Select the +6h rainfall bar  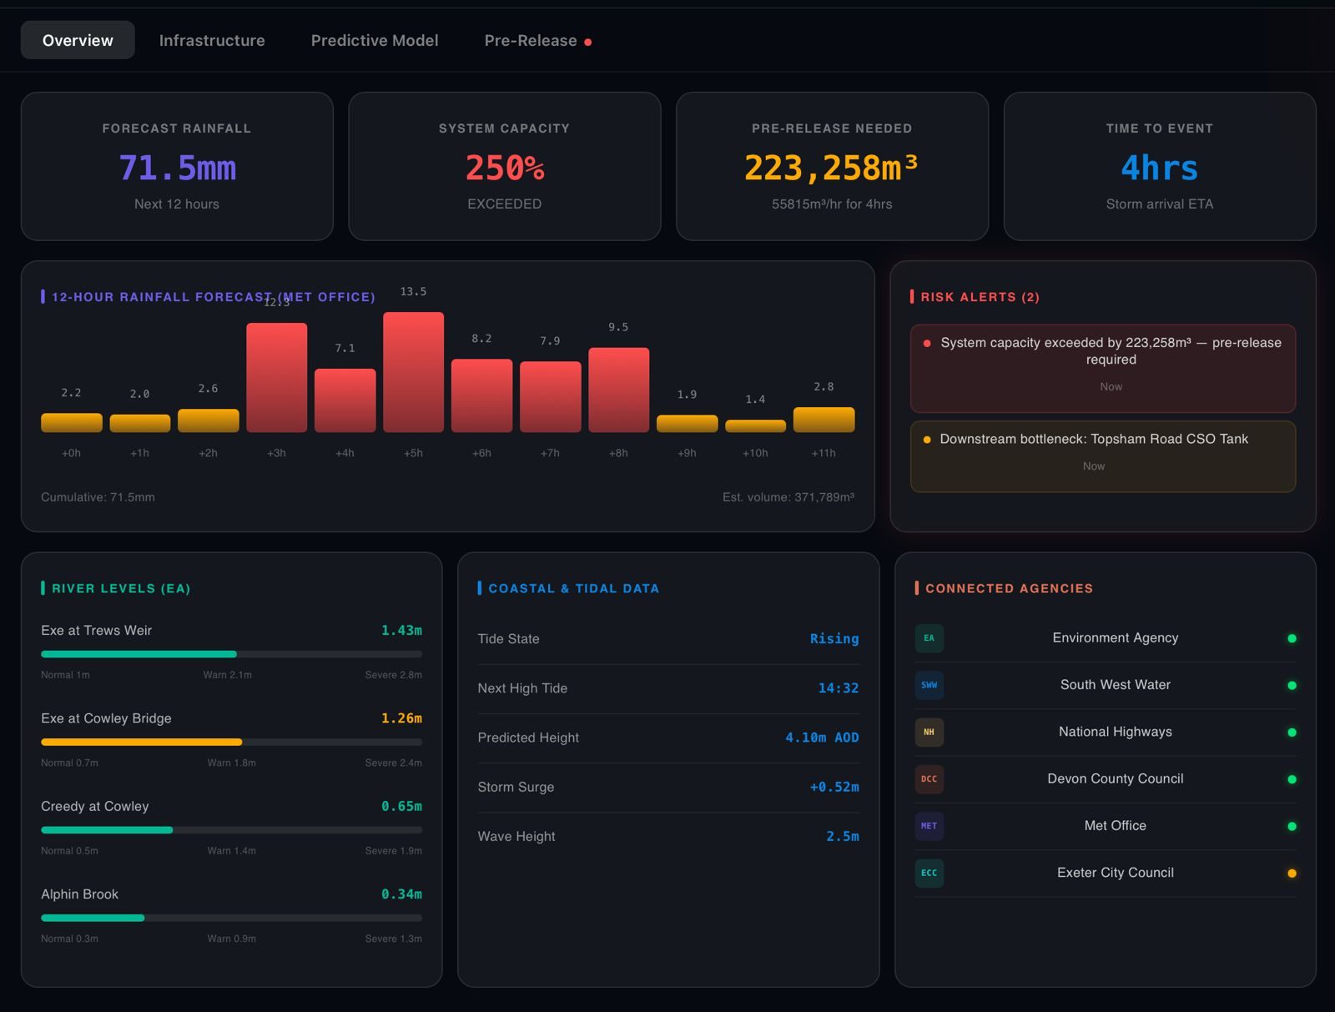(x=482, y=395)
